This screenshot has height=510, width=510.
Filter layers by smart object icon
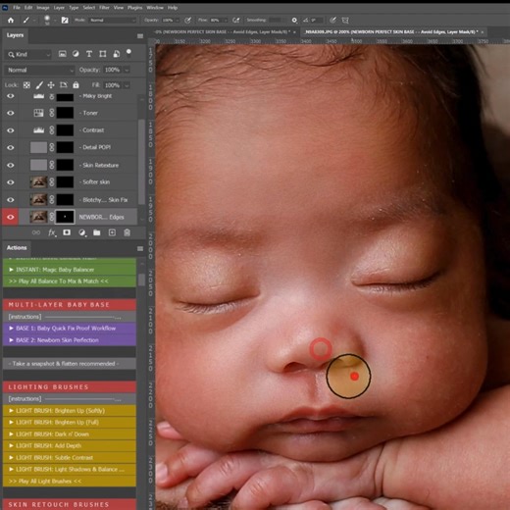pos(116,54)
